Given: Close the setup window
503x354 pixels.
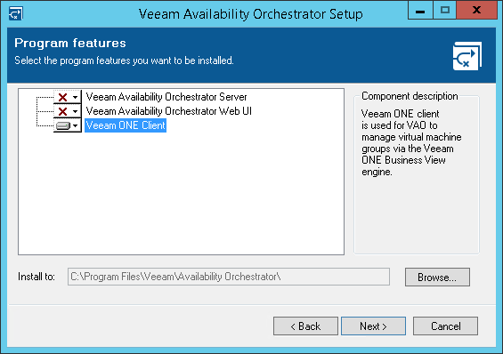Looking at the screenshot, I should pyautogui.click(x=476, y=11).
